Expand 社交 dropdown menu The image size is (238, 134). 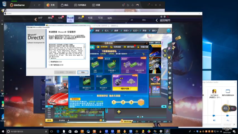(135, 31)
